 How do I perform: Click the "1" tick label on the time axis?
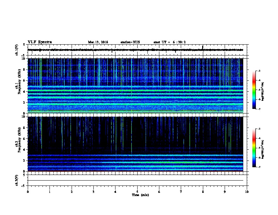tap(49, 192)
